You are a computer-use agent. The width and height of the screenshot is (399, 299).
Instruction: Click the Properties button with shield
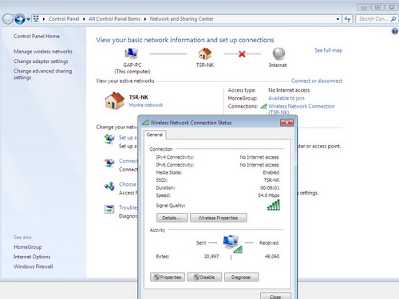coord(168,277)
